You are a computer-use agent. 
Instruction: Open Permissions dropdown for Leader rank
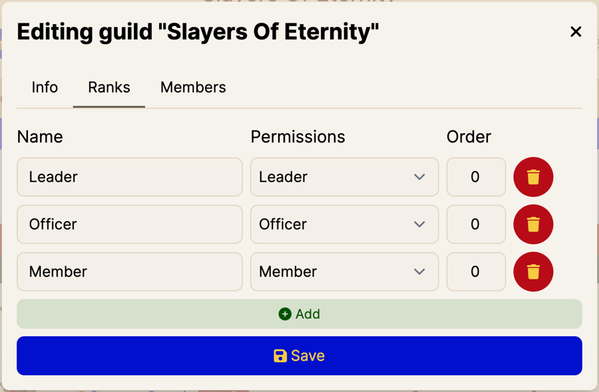point(344,177)
